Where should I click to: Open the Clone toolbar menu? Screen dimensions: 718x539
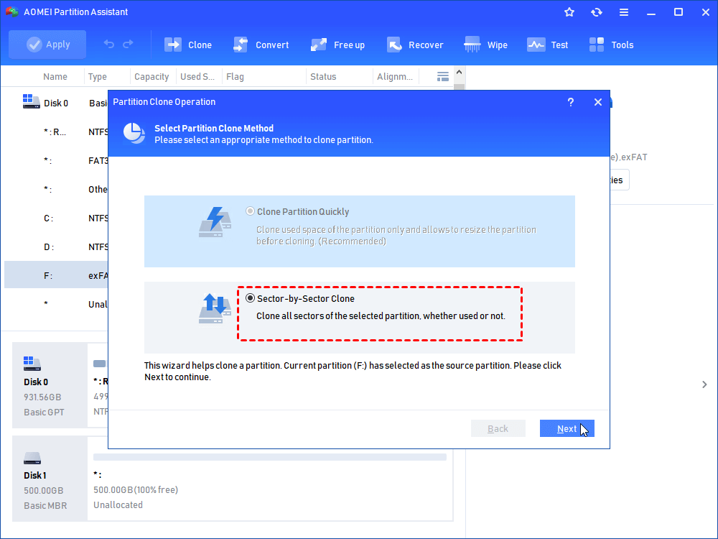point(187,45)
